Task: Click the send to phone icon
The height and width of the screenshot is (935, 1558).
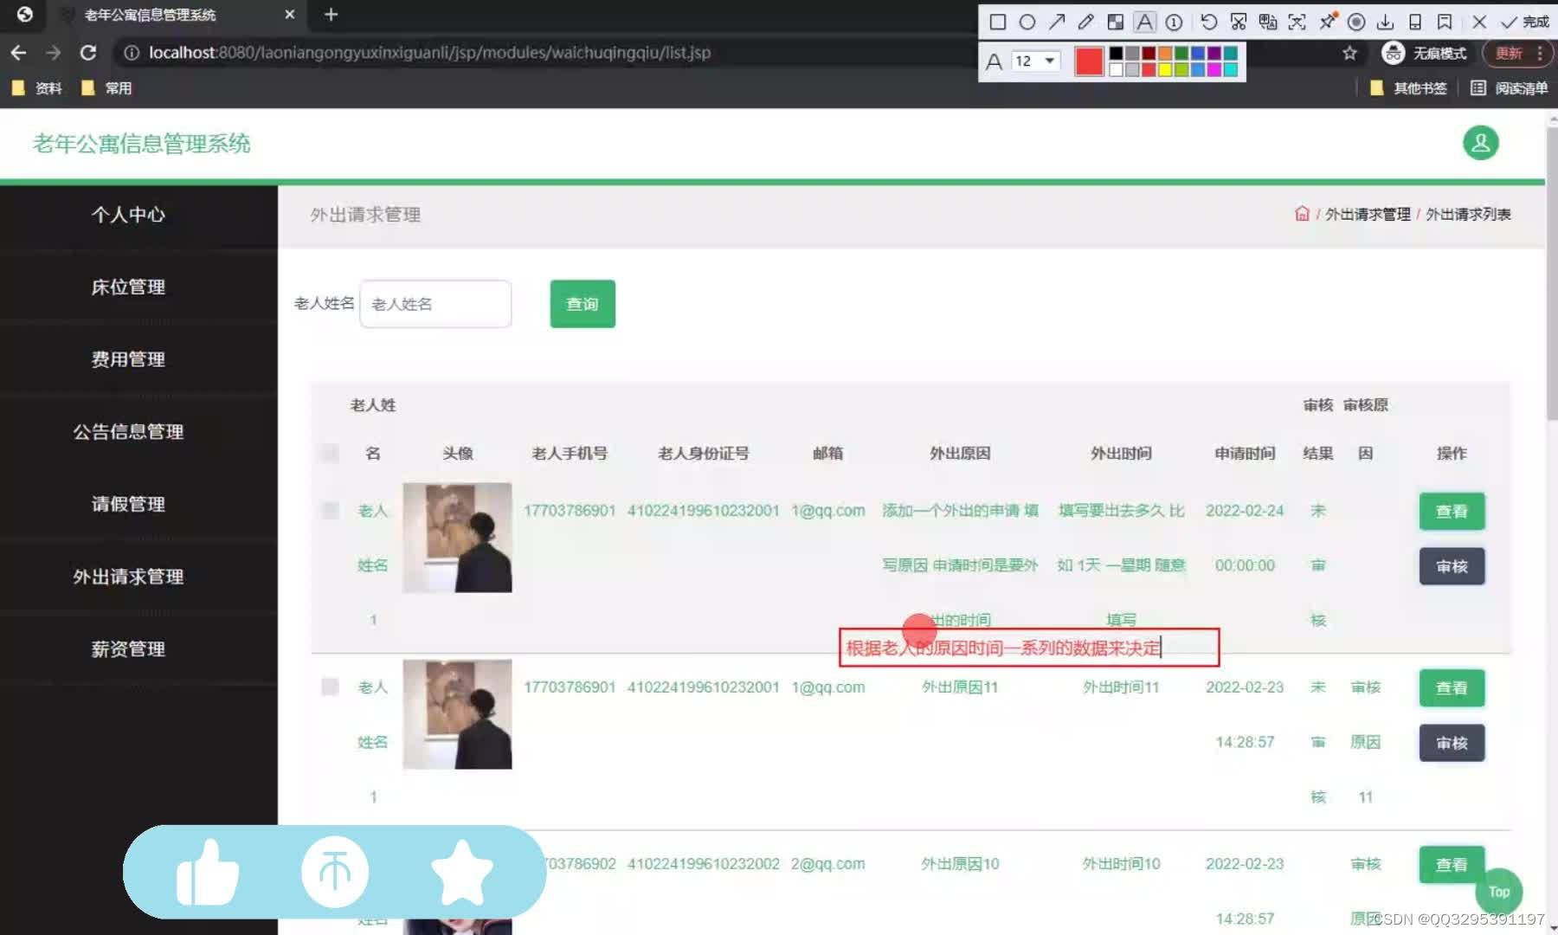Action: [x=1415, y=22]
